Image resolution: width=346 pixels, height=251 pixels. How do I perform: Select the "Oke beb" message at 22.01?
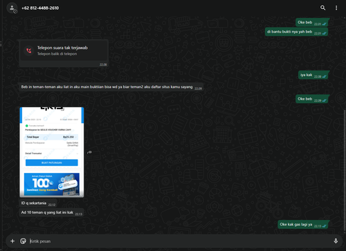[312, 23]
